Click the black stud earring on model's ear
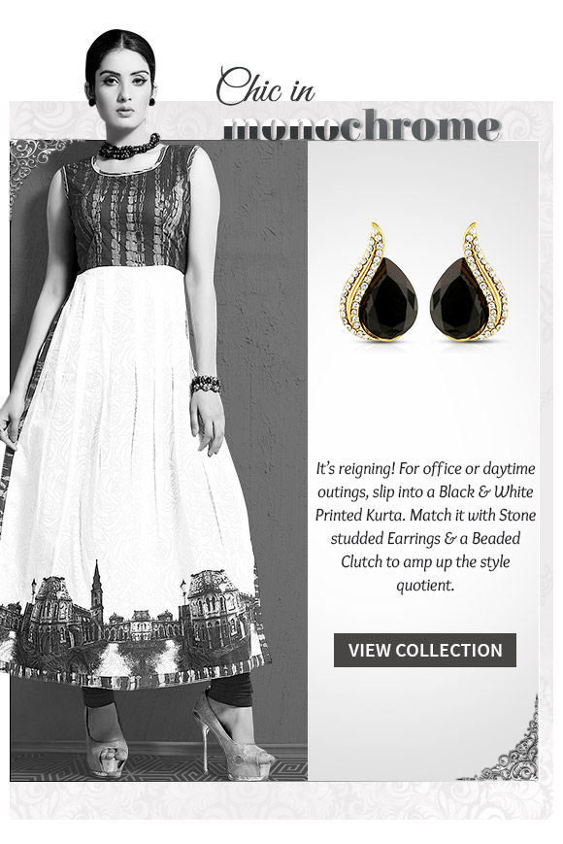Viewport: 563px width, 844px height. coord(152,101)
